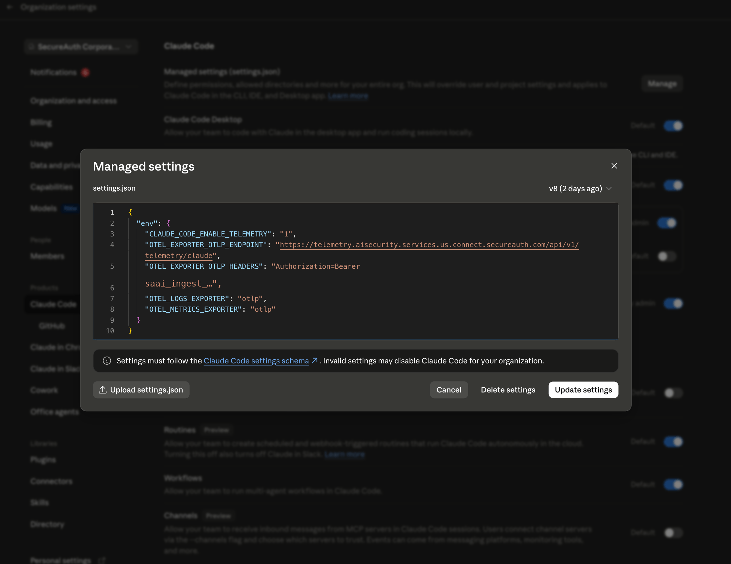Image resolution: width=731 pixels, height=564 pixels.
Task: Click the Manage button behind the dialog
Action: [x=662, y=84]
